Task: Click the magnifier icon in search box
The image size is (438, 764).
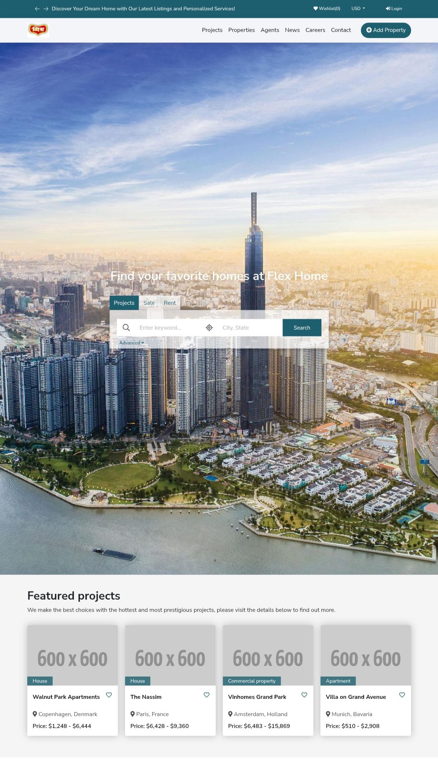Action: 126,328
